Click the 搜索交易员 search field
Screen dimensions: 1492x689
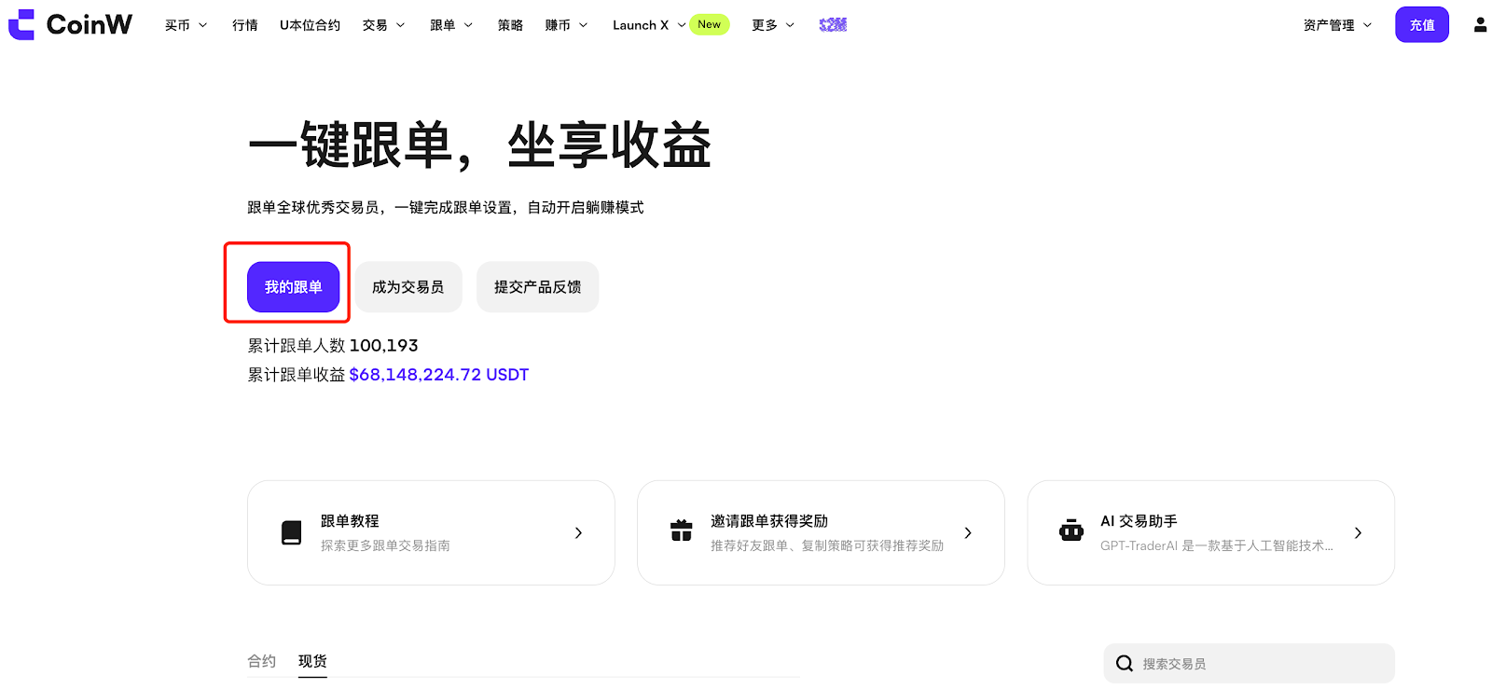1259,664
